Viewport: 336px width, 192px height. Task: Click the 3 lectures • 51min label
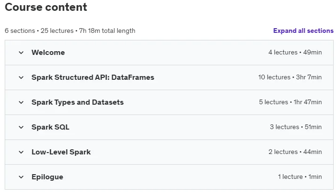[x=296, y=127]
